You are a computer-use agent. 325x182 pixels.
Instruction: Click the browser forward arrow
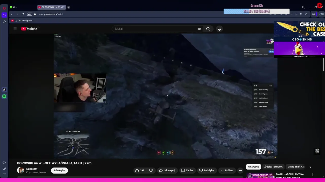17,14
